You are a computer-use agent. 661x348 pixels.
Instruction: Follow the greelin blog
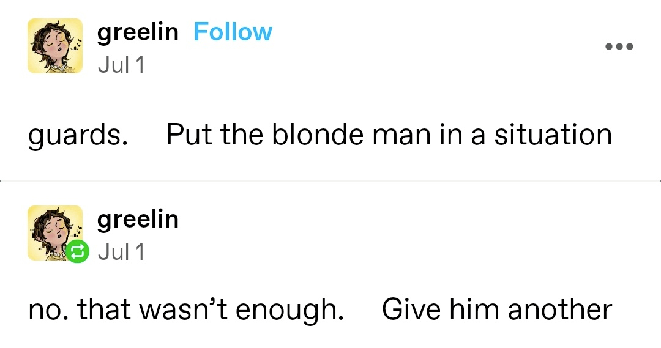[x=233, y=32]
